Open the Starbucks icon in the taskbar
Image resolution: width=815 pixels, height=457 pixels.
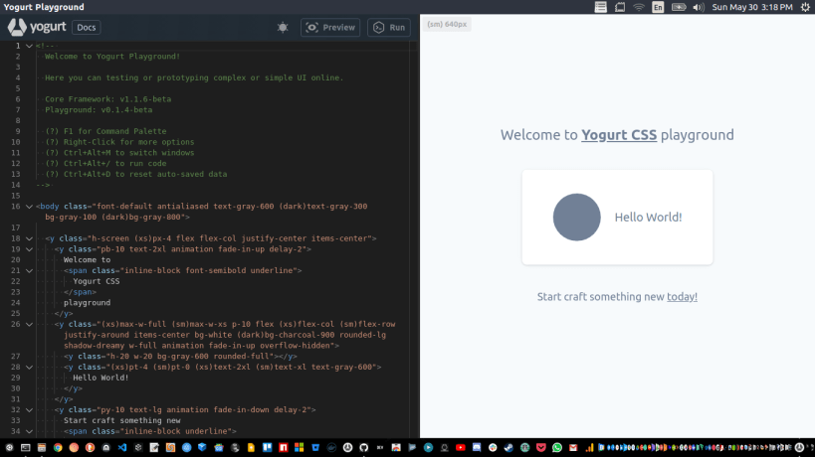(x=525, y=448)
